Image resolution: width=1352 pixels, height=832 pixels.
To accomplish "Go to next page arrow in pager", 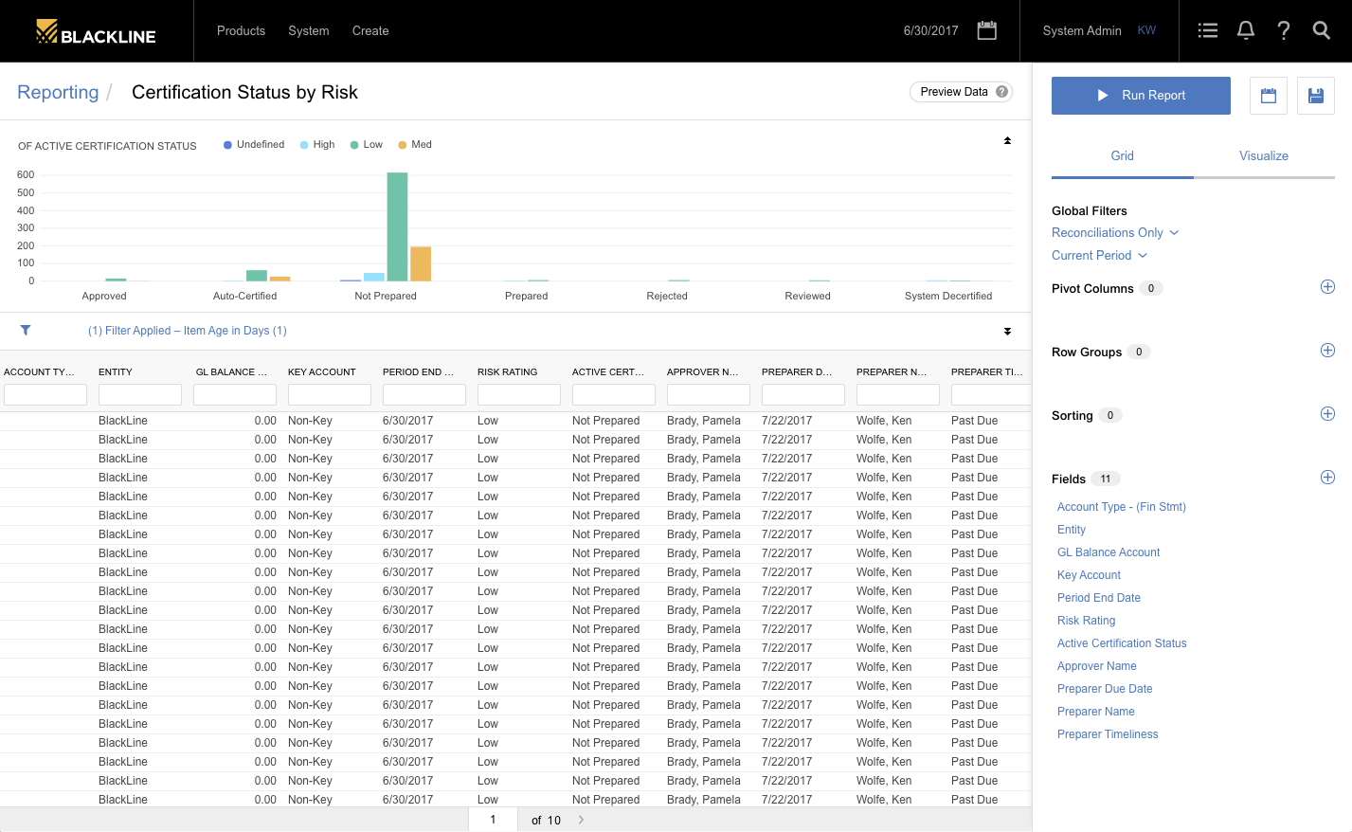I will click(x=581, y=821).
